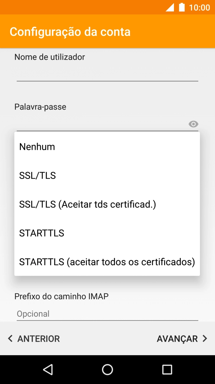Tap the forward chevron beside AVANÇAR
Viewport: 215px width, 384px height.
[x=205, y=339]
